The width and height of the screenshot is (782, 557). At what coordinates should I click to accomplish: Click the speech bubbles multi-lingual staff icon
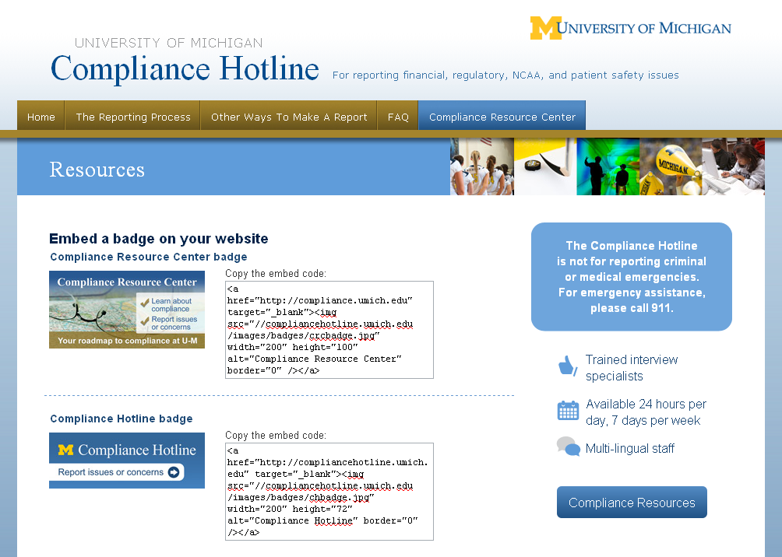568,447
